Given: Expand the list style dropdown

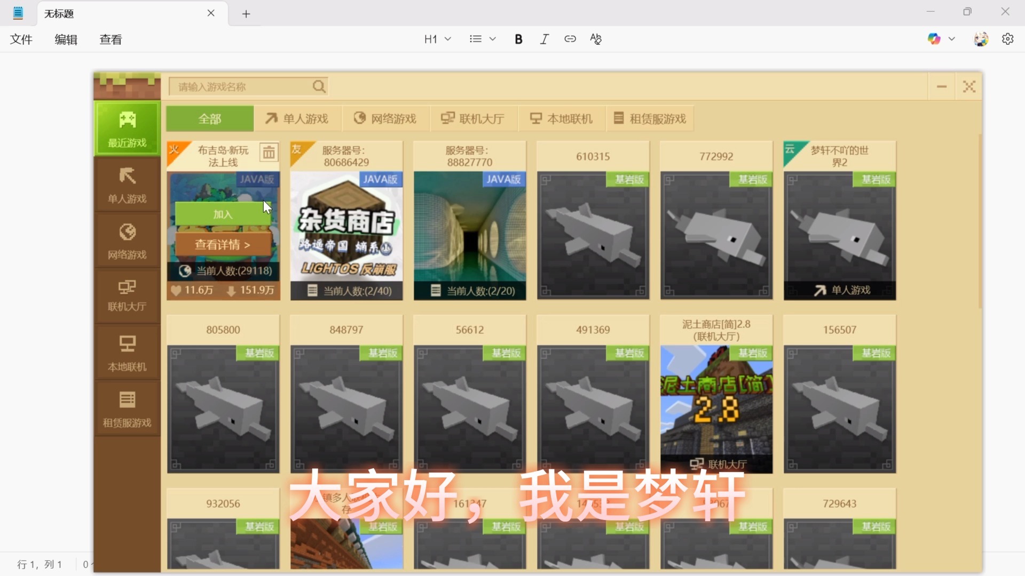Looking at the screenshot, I should coord(483,39).
